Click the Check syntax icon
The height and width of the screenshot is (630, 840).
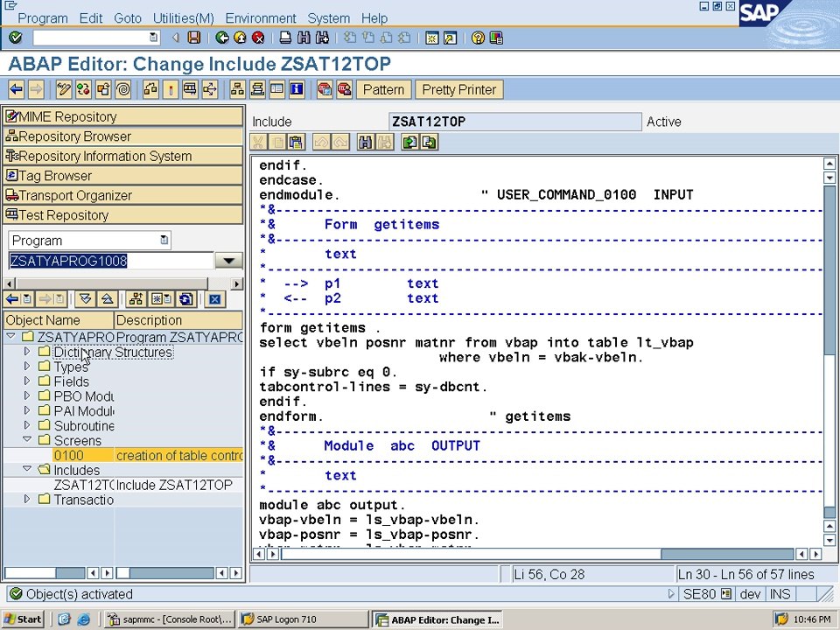click(x=150, y=89)
